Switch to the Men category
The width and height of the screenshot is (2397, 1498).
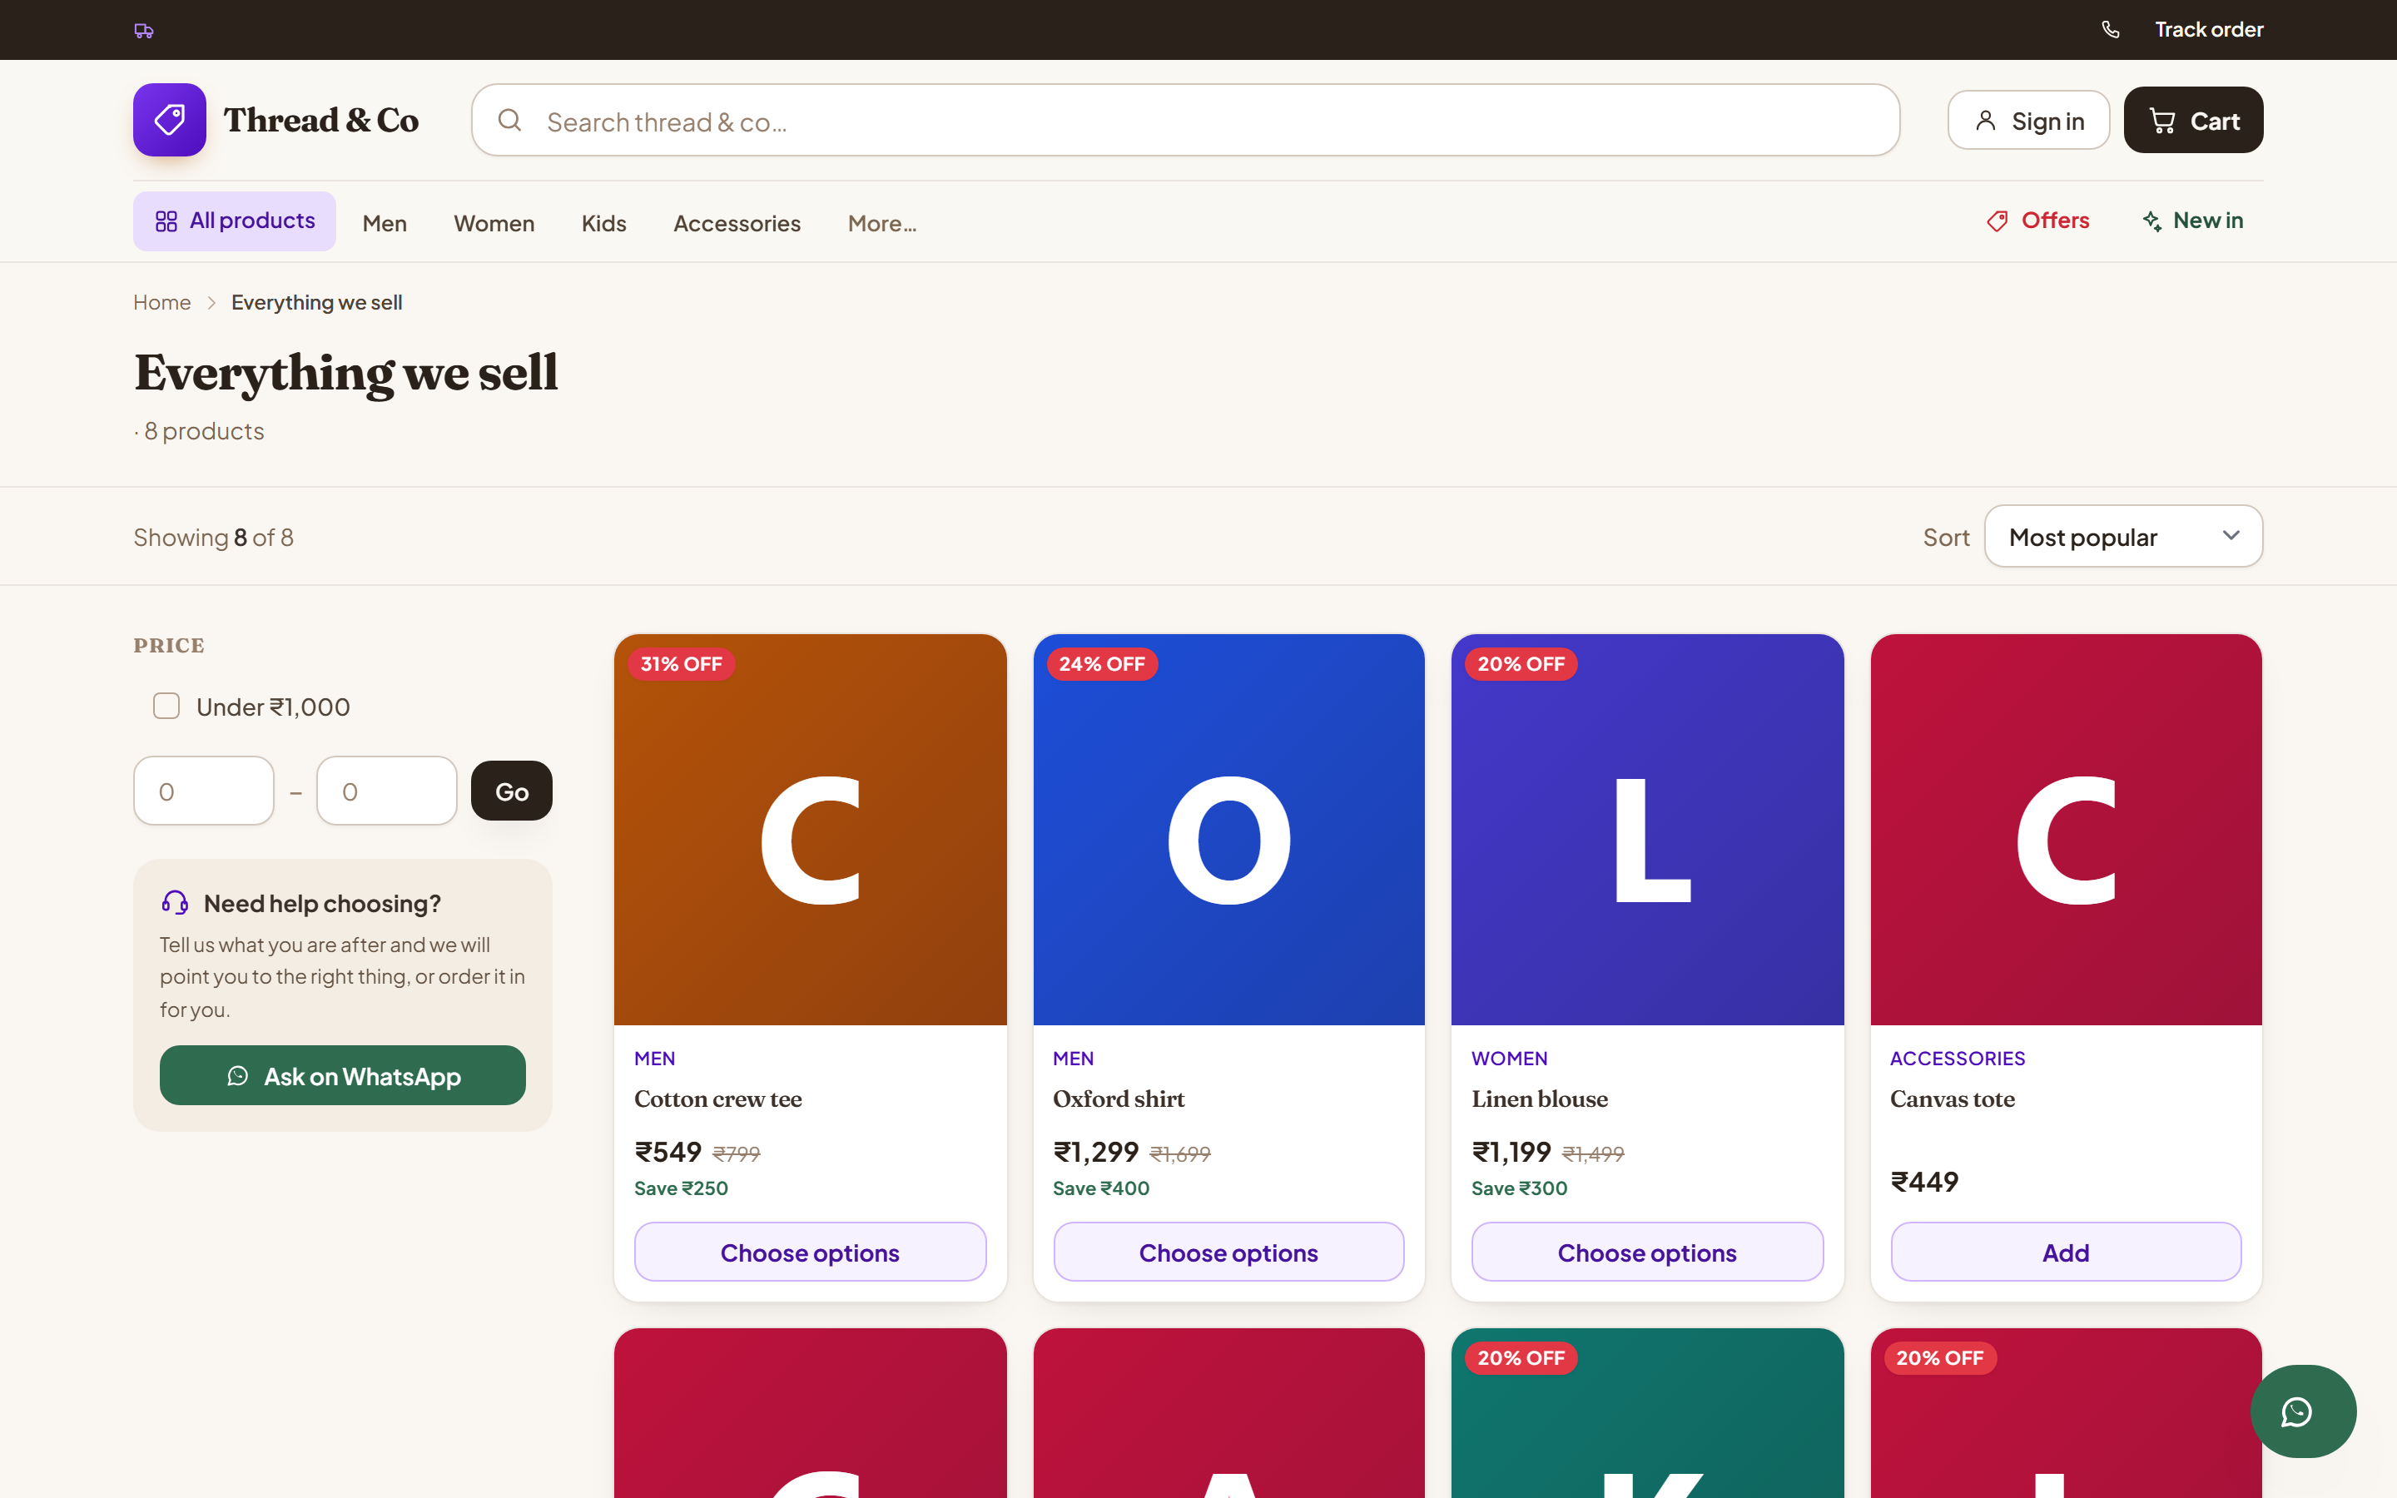tap(385, 224)
